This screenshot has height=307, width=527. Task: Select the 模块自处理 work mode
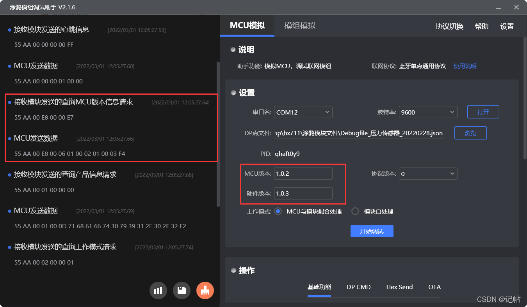coord(355,211)
